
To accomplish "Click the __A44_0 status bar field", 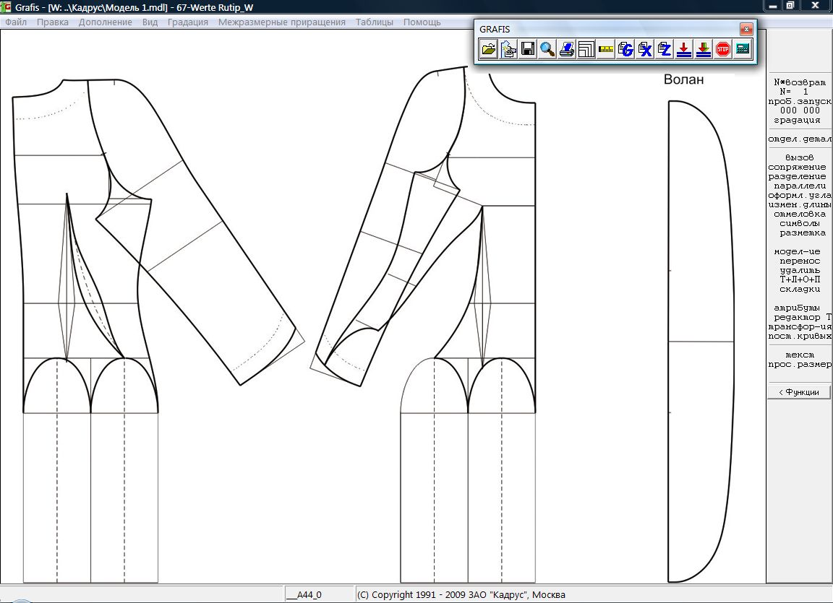I will pos(320,594).
